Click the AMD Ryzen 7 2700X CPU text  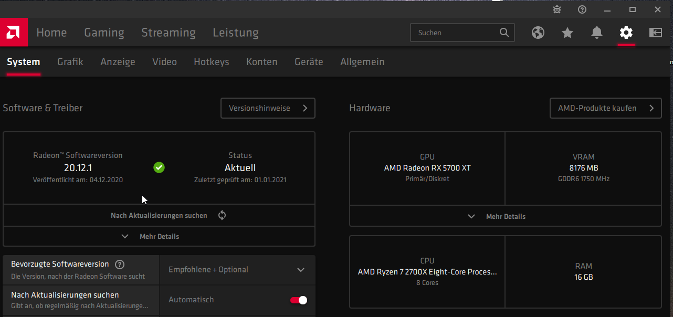point(427,272)
